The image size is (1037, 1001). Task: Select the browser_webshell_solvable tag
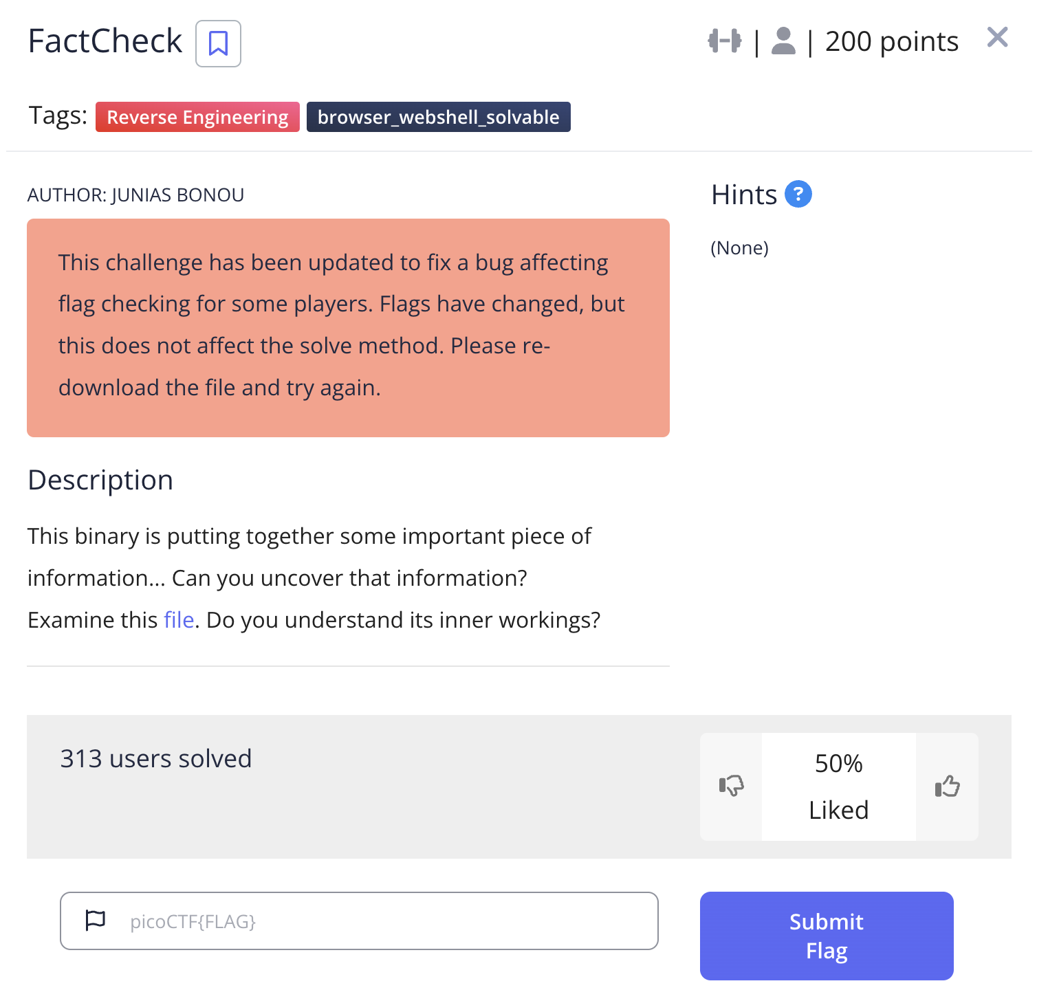pyautogui.click(x=438, y=117)
